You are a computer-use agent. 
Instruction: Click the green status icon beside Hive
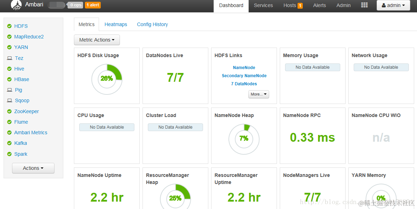point(9,69)
